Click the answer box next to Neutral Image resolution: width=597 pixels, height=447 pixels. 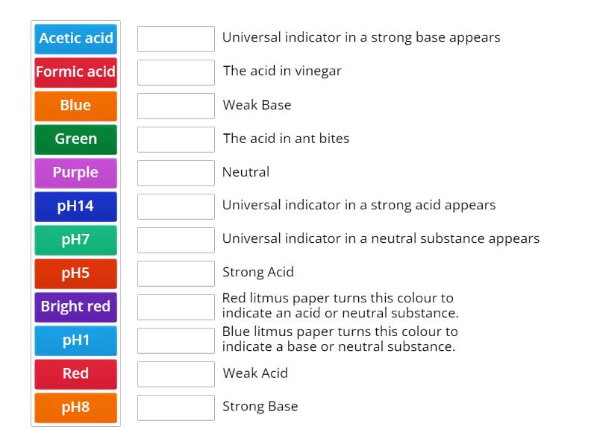175,173
